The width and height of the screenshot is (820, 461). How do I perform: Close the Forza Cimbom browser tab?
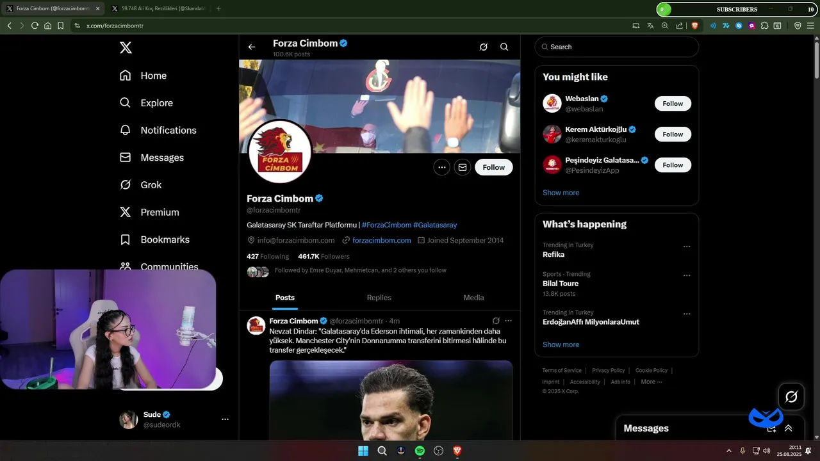[x=97, y=9]
